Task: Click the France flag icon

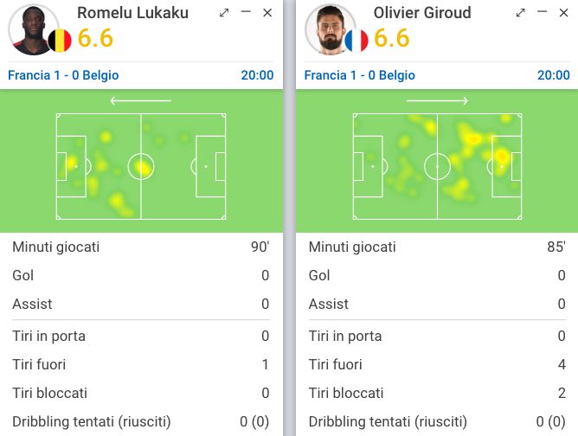Action: point(356,41)
